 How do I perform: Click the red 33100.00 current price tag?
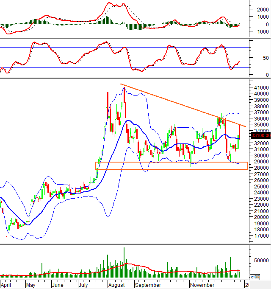[260, 135]
